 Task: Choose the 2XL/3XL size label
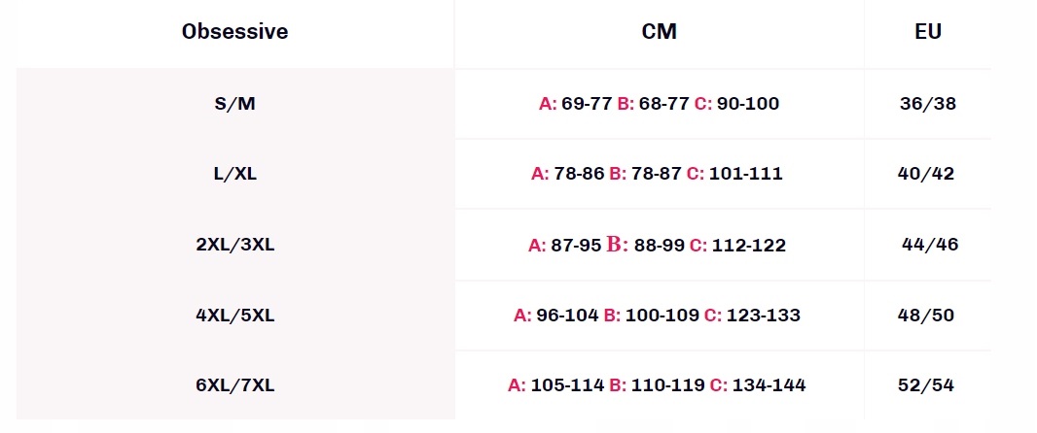click(234, 245)
